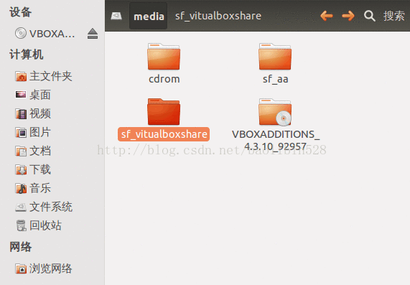
Task: Select 桌面 label in sidebar
Action: tap(40, 95)
